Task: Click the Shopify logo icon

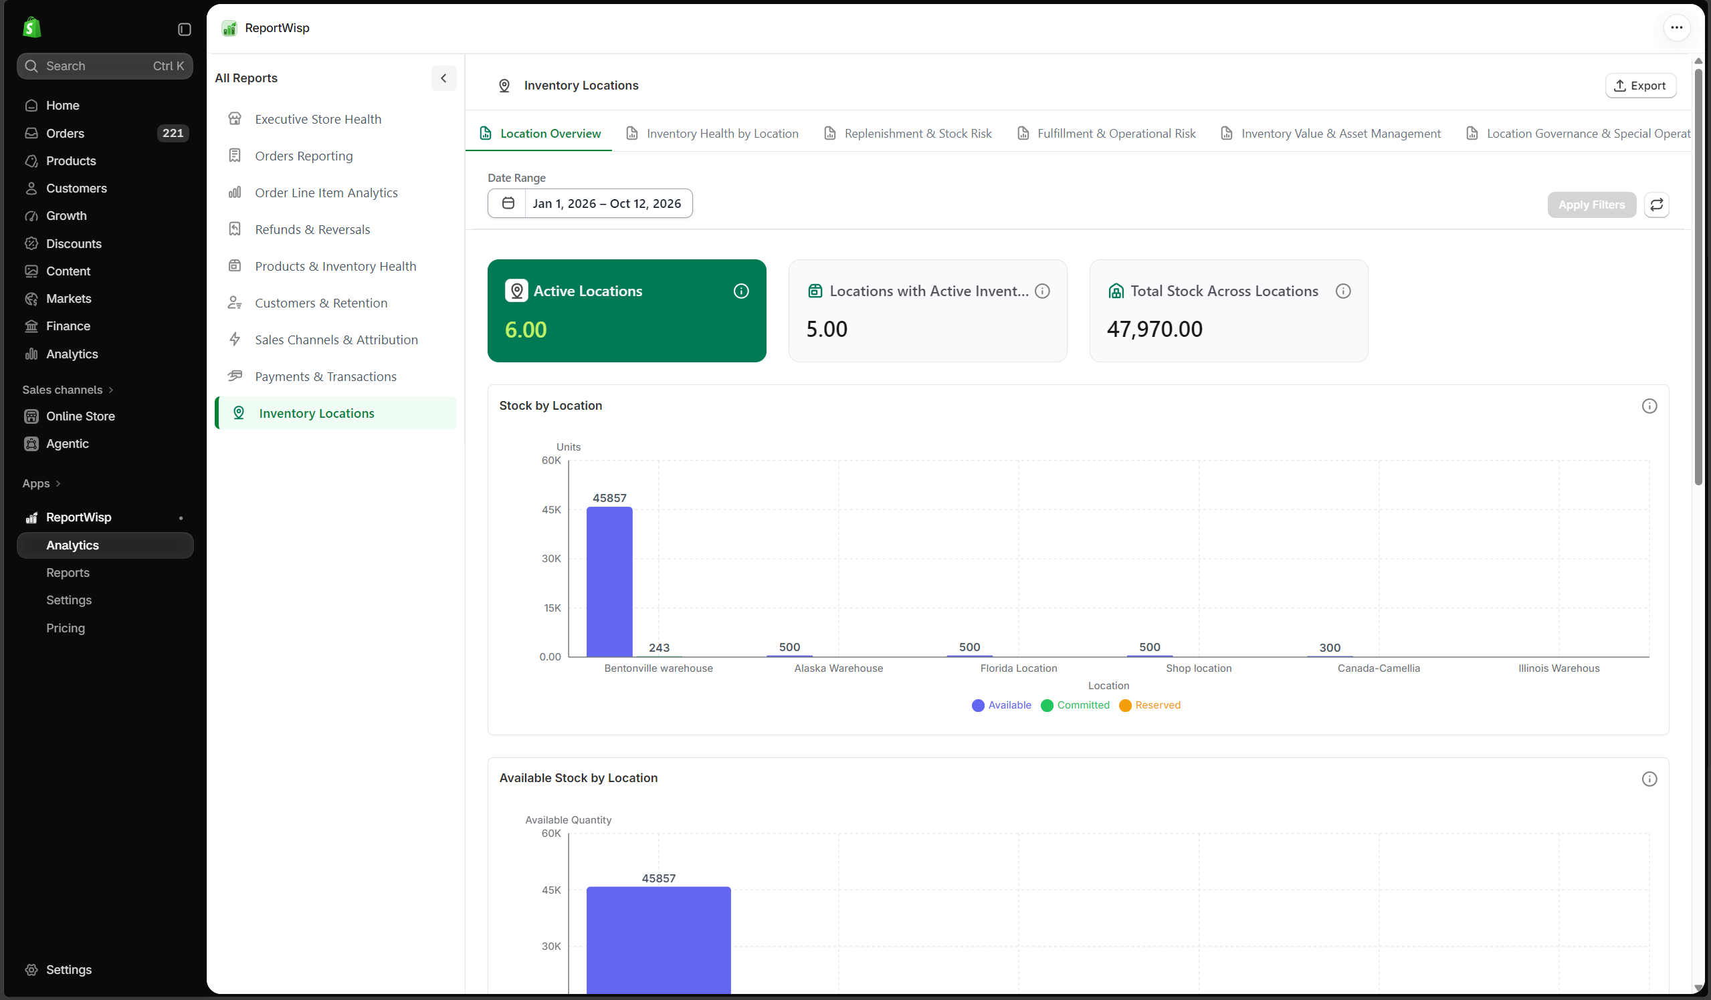Action: click(x=32, y=28)
